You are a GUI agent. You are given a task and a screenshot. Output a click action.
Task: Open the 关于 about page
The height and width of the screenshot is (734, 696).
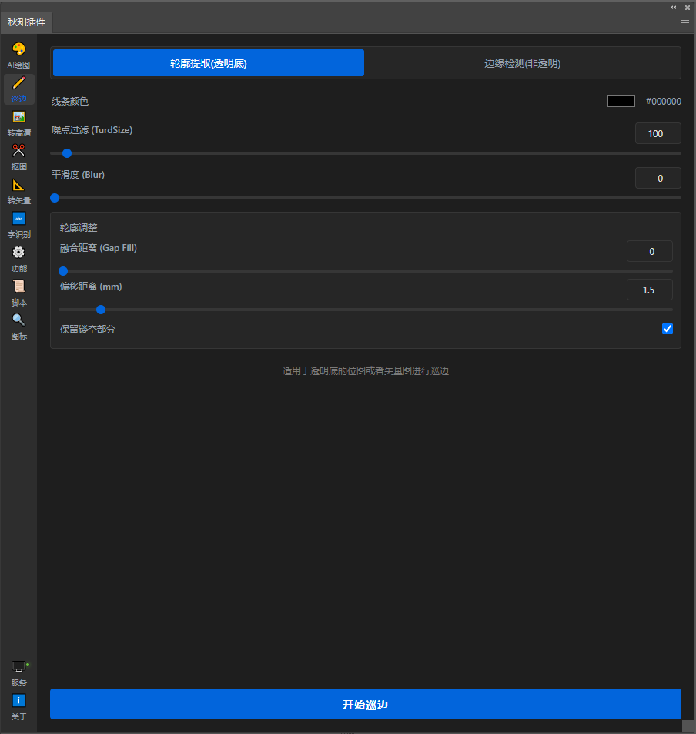click(x=18, y=706)
